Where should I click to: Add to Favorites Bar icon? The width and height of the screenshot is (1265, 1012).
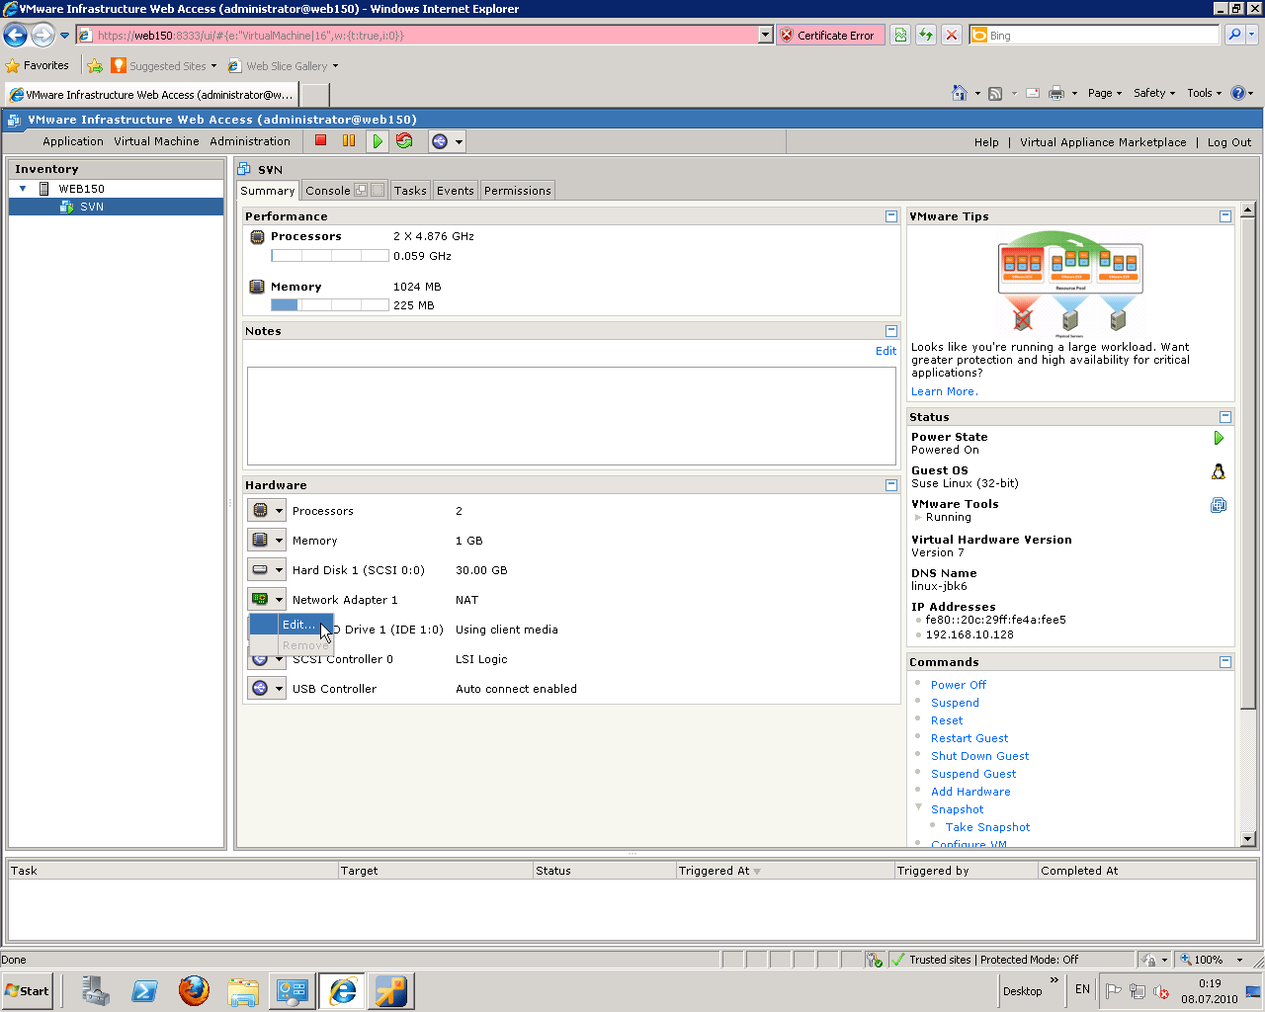(95, 66)
